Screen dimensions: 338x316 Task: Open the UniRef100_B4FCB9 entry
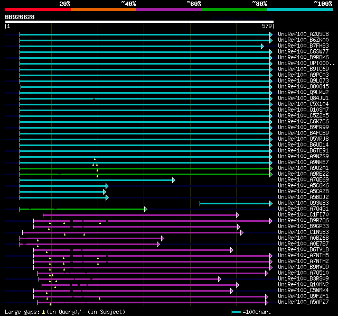(x=303, y=133)
